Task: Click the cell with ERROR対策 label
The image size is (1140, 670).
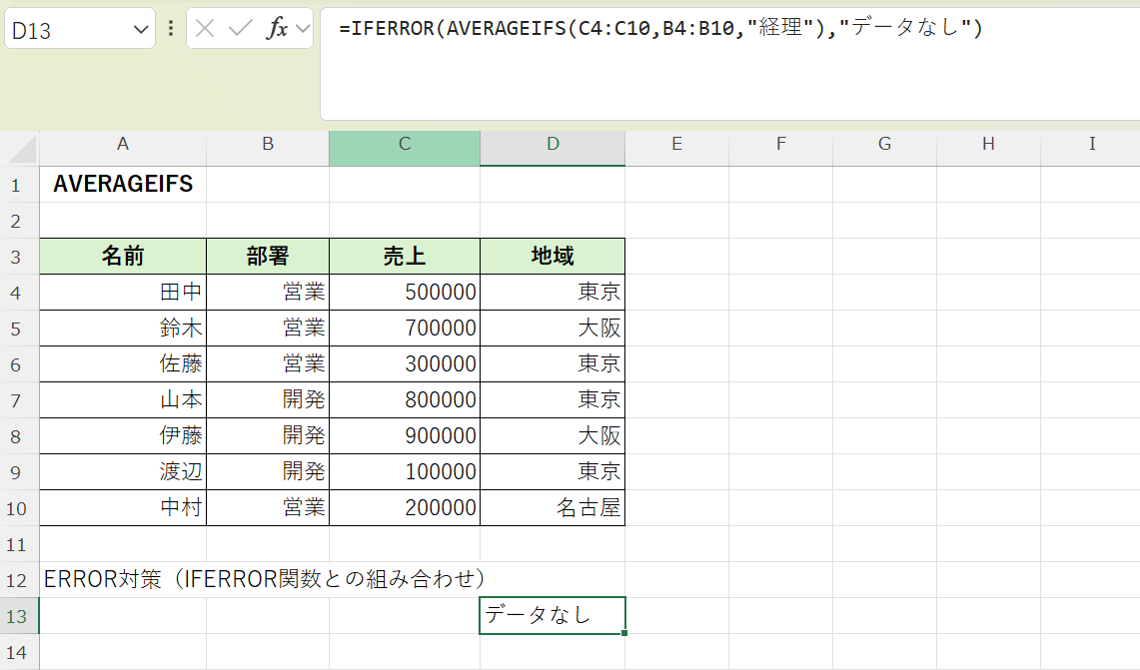Action: (122, 579)
